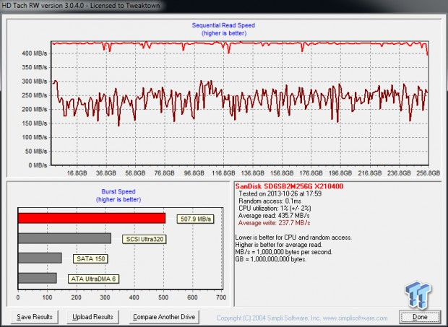Screen dimensions: 448x327
Task: Click the MB/s = 1,000,000 bytes note
Action: 284,252
